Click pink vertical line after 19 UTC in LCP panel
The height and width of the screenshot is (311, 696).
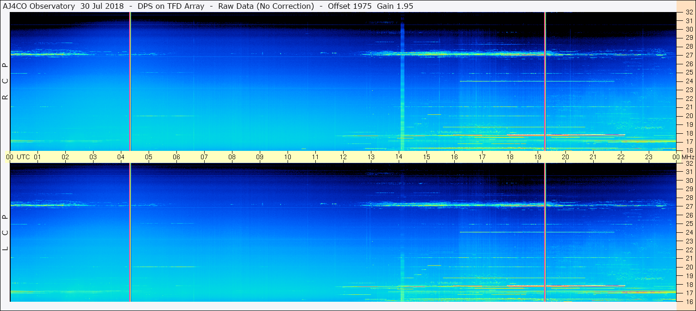(545, 232)
